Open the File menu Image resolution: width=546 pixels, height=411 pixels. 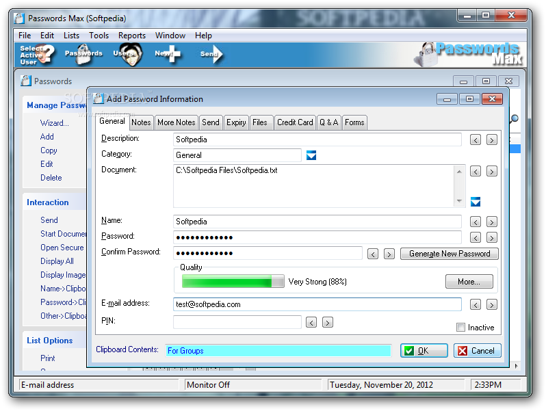tap(25, 36)
